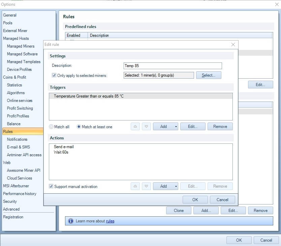Open the Antminer API access page
Viewport: 281px width, 246px height.
[x=24, y=155]
